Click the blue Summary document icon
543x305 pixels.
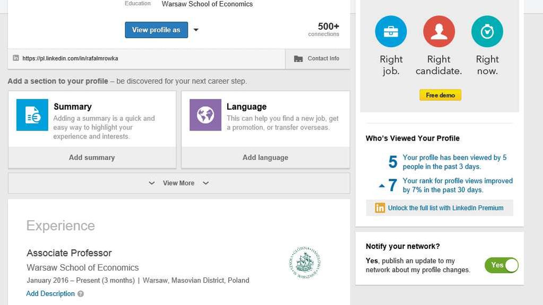pos(32,115)
